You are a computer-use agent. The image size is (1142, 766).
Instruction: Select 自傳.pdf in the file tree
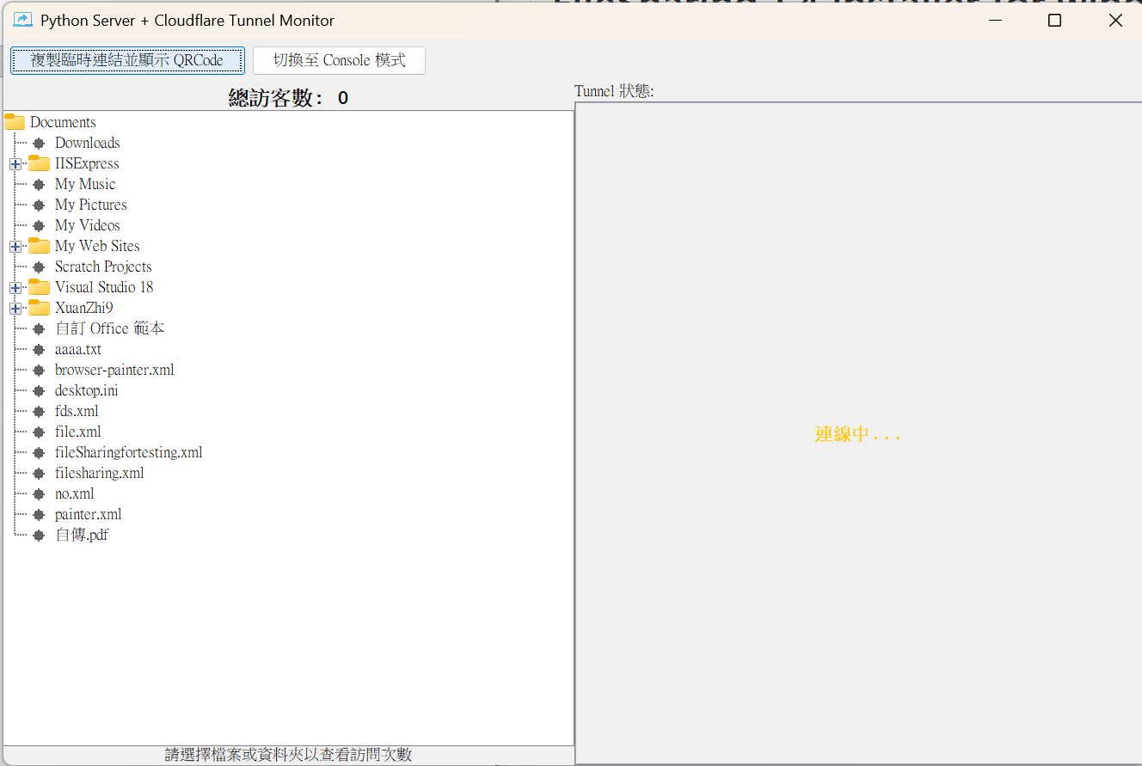(x=82, y=534)
